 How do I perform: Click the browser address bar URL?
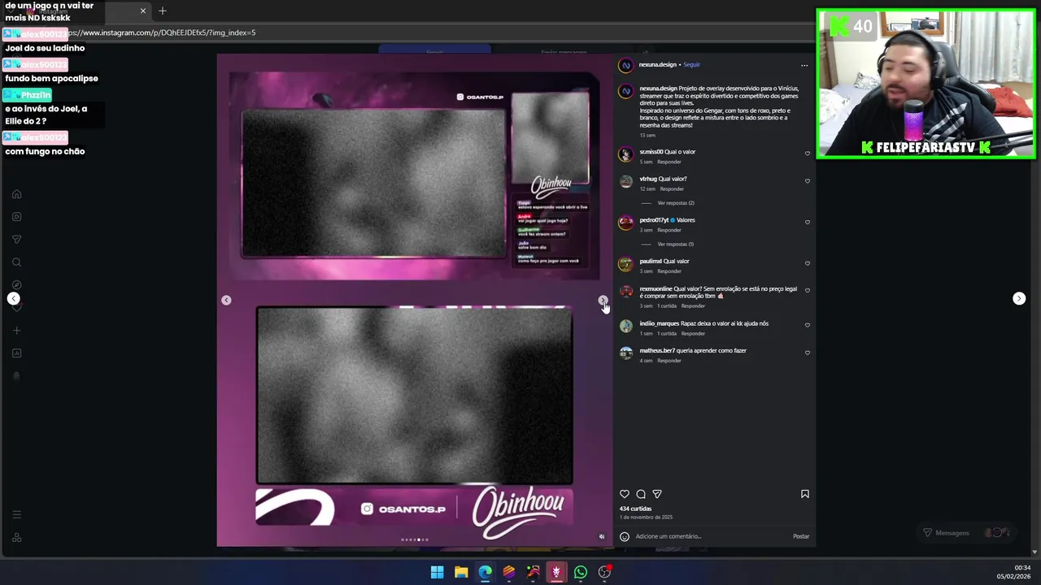[163, 32]
